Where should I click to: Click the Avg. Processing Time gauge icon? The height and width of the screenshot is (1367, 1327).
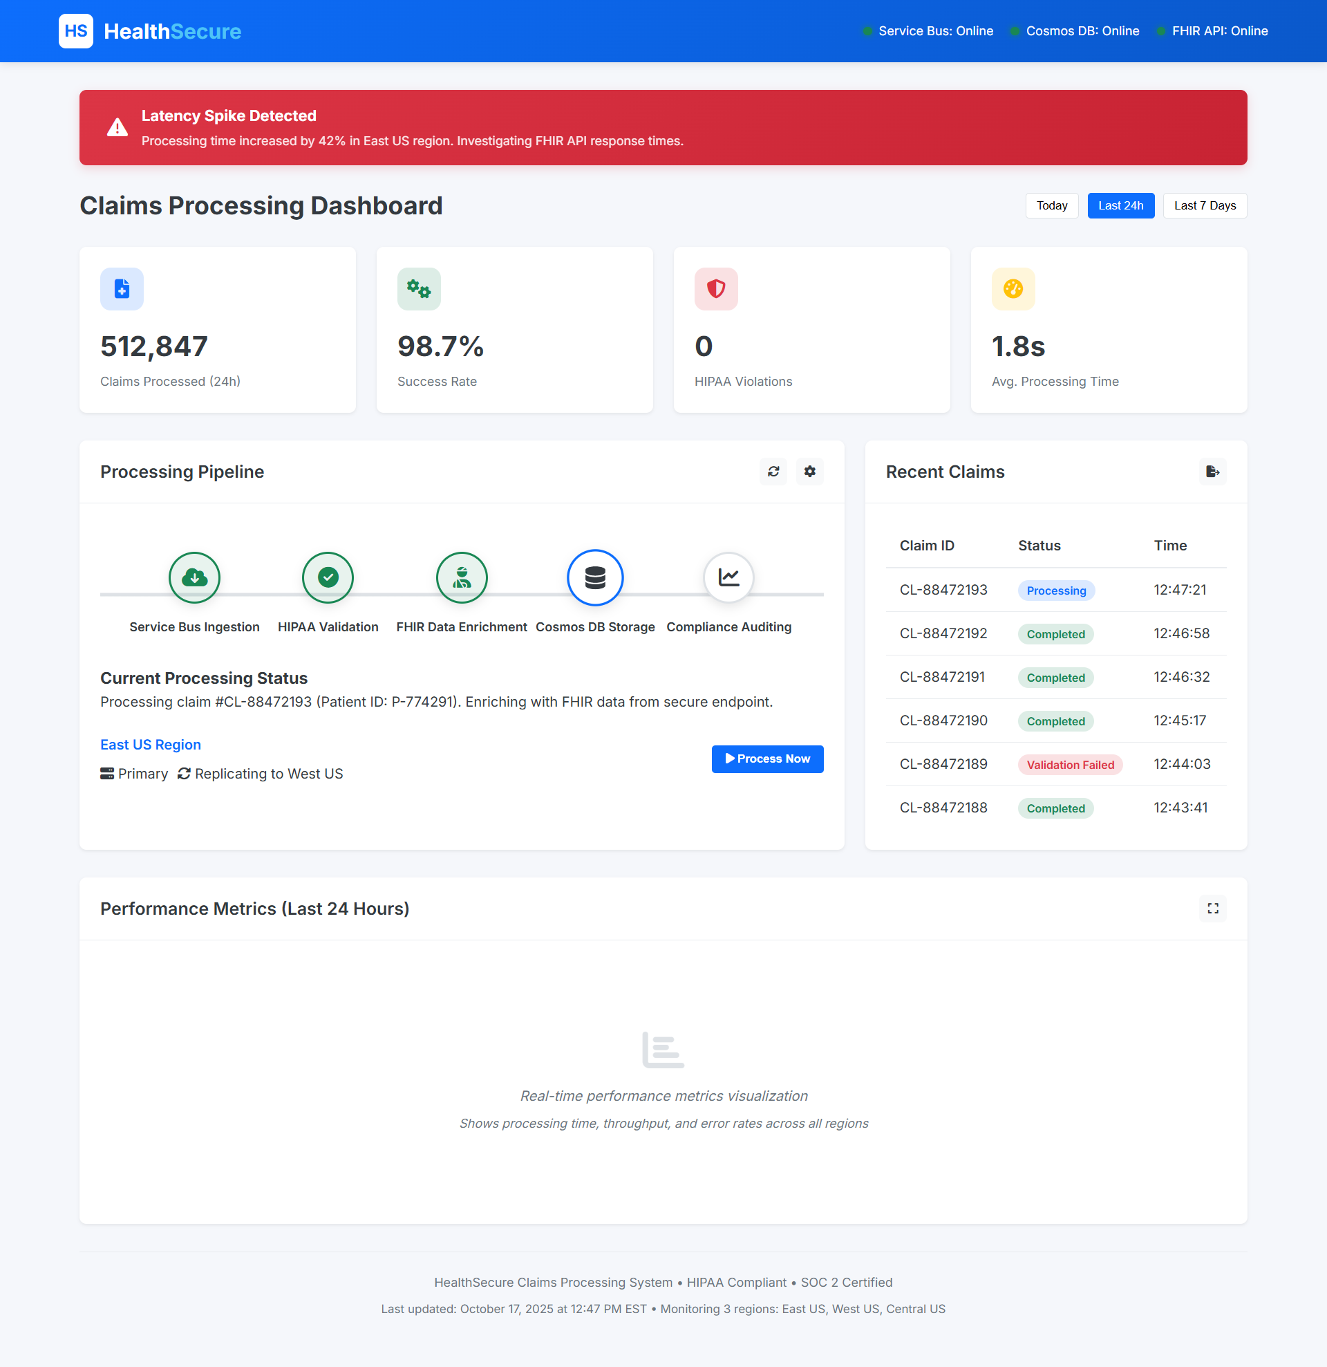(1013, 289)
